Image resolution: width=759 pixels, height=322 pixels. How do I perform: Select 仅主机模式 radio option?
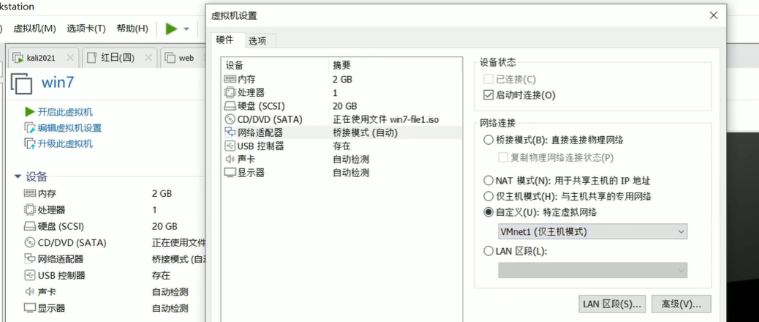pos(489,196)
